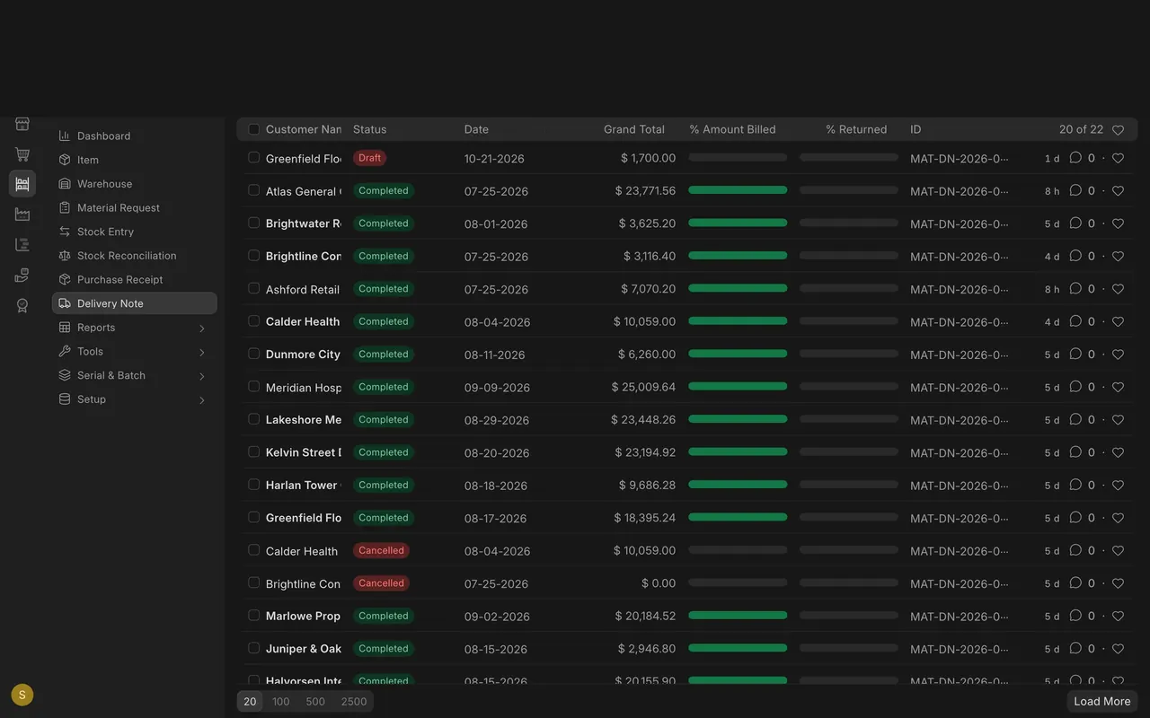The width and height of the screenshot is (1150, 718).
Task: Check the Atlas General row checkbox
Action: click(x=254, y=190)
